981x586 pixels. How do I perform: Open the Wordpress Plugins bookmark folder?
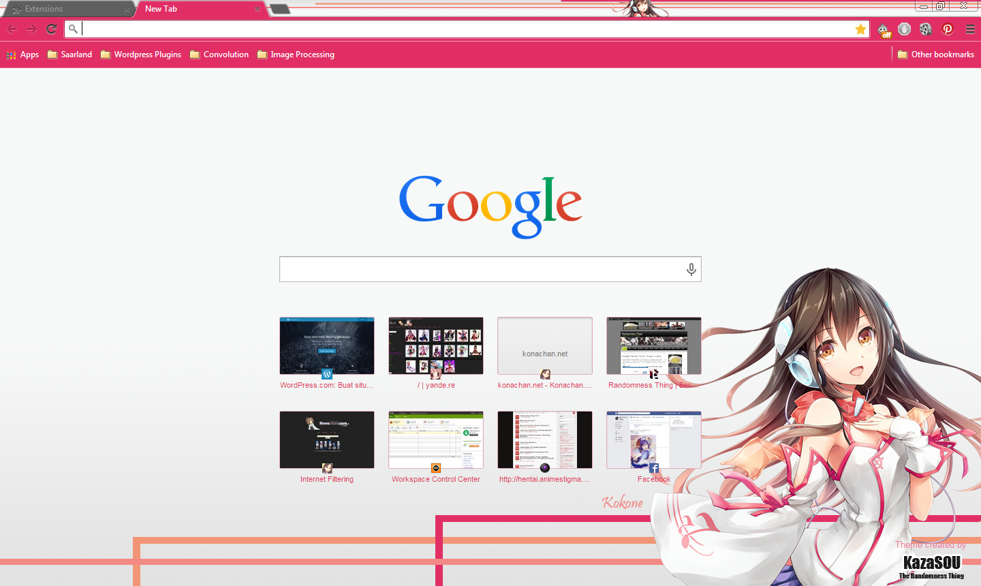(x=141, y=55)
